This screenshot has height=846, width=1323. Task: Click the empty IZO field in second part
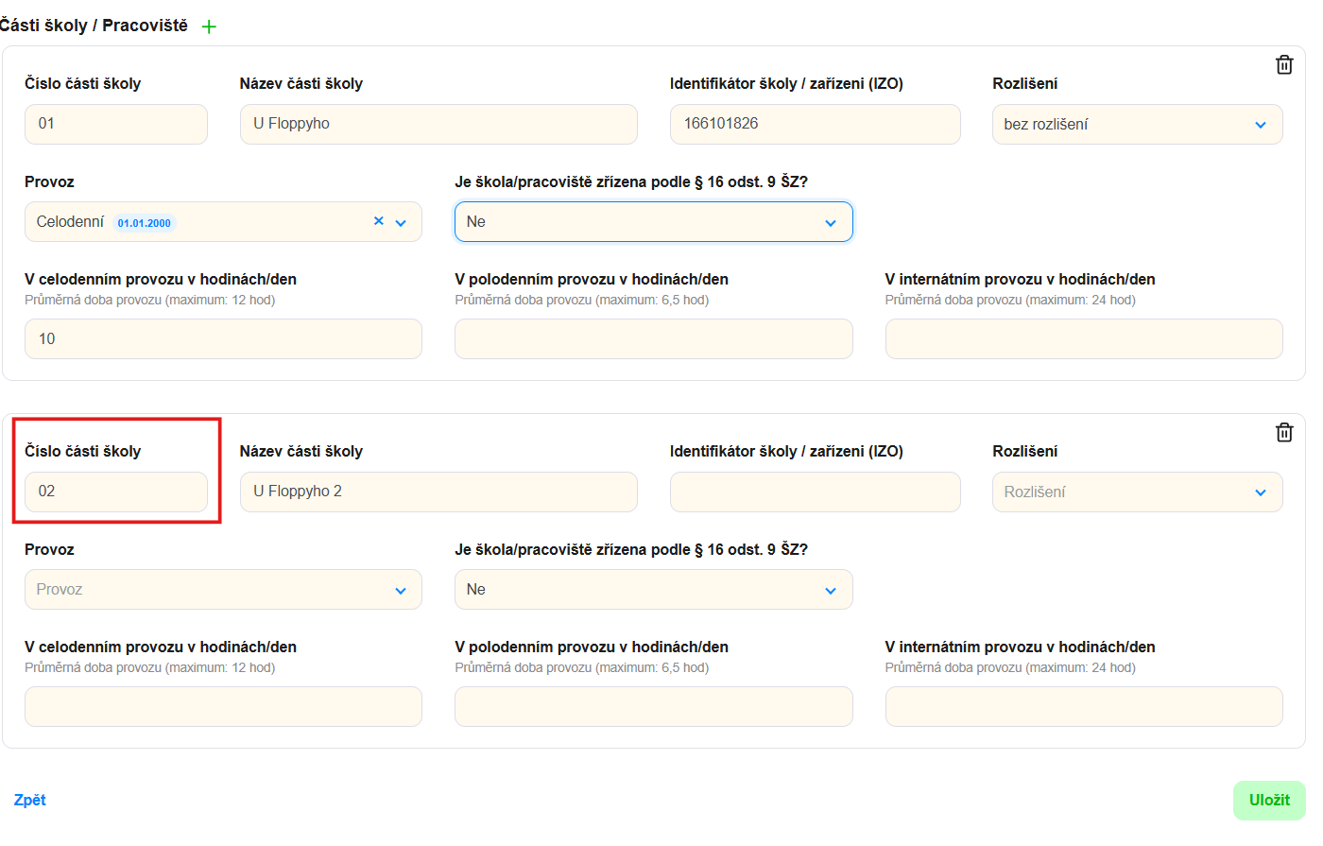coord(815,492)
